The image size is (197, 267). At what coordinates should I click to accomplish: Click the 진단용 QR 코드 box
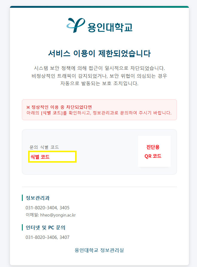pyautogui.click(x=154, y=151)
